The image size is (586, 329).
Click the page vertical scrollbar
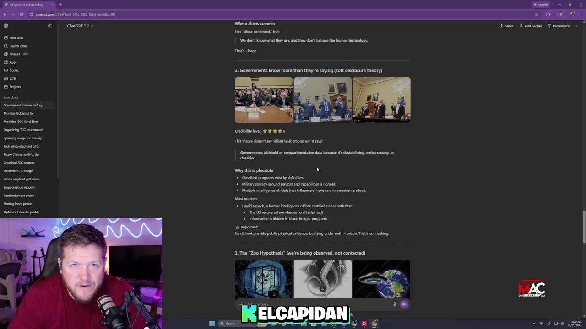click(x=584, y=226)
